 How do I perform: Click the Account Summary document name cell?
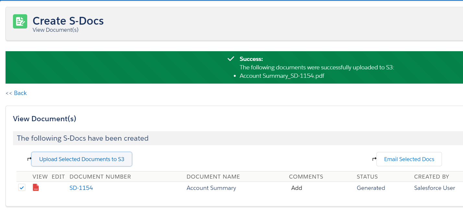click(x=211, y=188)
